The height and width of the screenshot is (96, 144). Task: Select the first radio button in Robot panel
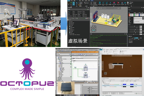pos(134,13)
